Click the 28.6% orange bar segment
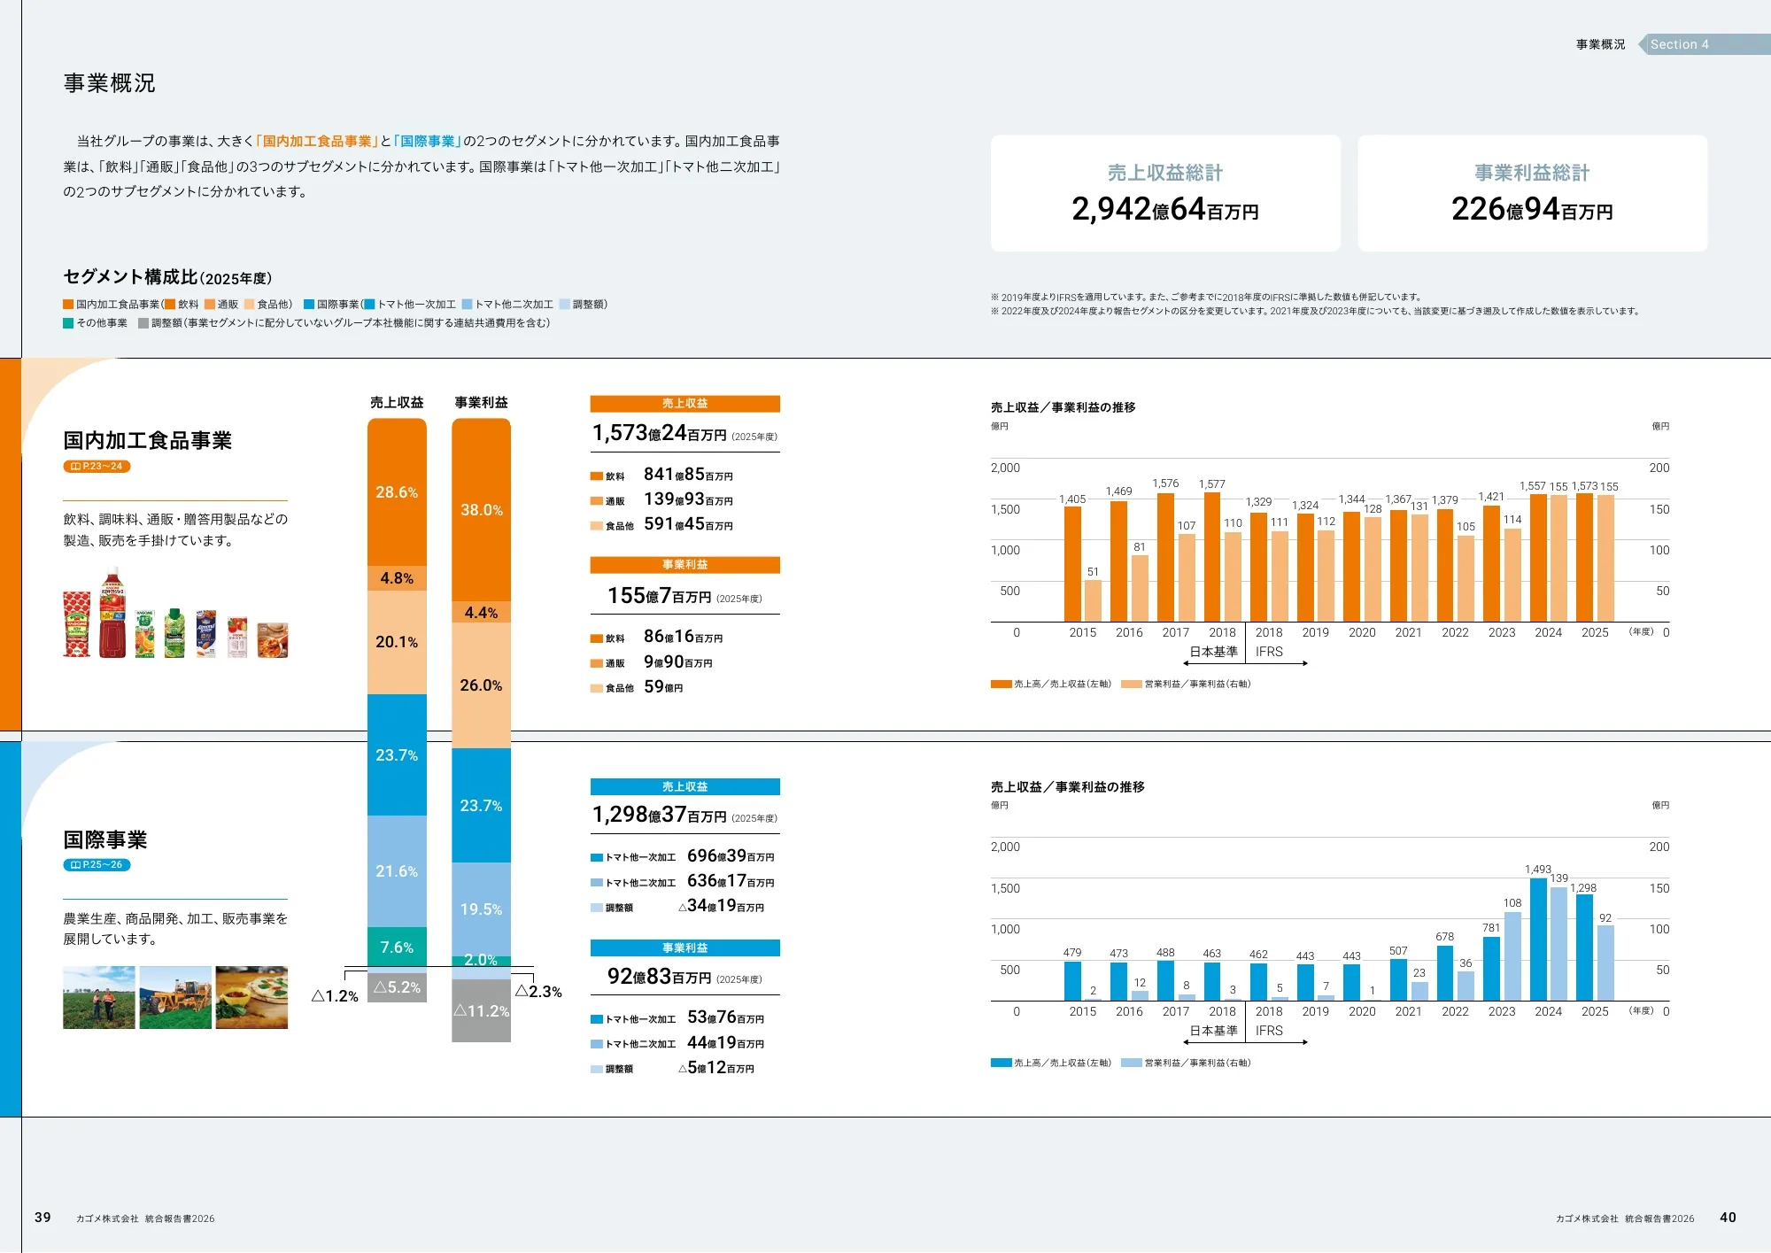Screen dimensions: 1771x1253 pos(397,492)
